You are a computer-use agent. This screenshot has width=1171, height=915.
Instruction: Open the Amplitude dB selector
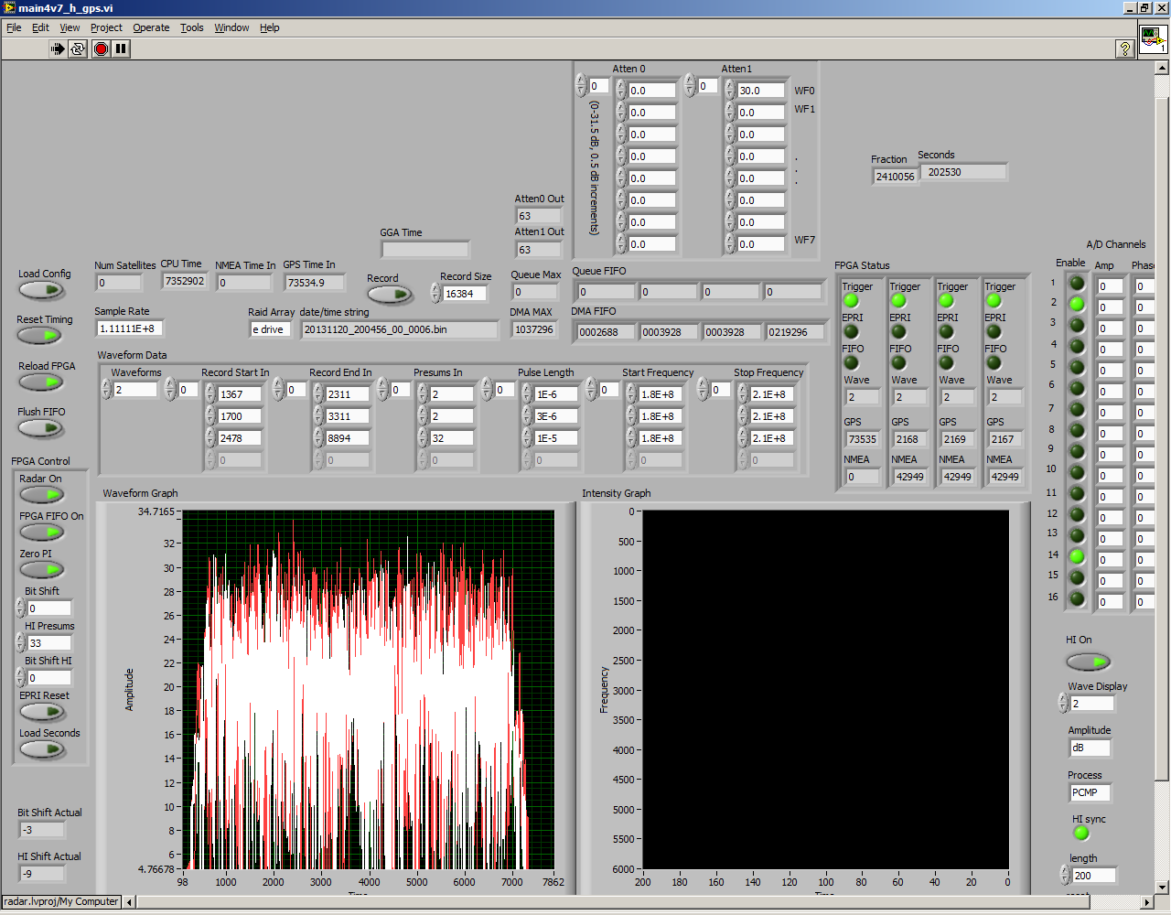[x=1090, y=748]
